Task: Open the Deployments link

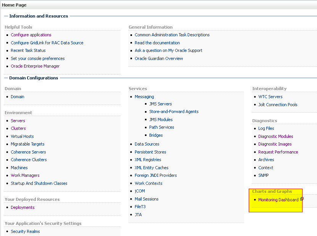Action: pos(23,207)
